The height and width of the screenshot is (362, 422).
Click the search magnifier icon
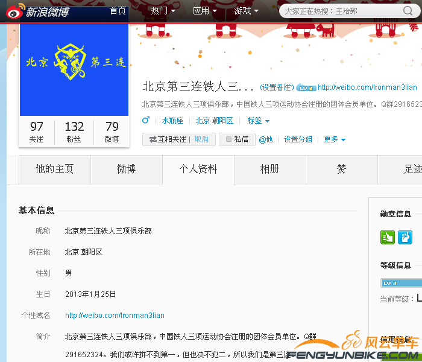tap(408, 11)
